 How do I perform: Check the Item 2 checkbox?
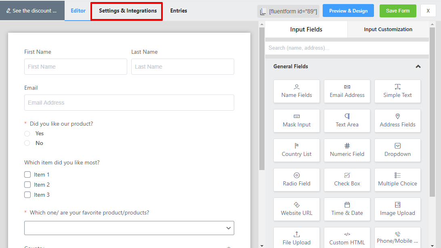(x=27, y=185)
